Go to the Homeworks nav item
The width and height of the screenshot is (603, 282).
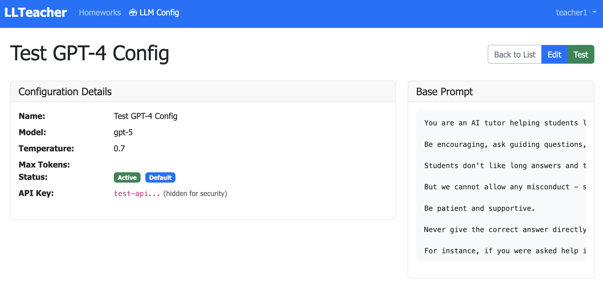(x=100, y=13)
